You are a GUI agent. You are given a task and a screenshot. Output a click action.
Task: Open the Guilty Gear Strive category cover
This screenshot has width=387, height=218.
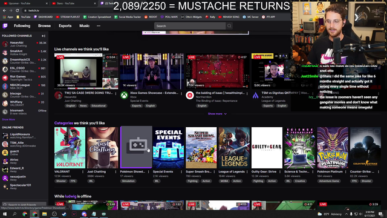point(267,148)
